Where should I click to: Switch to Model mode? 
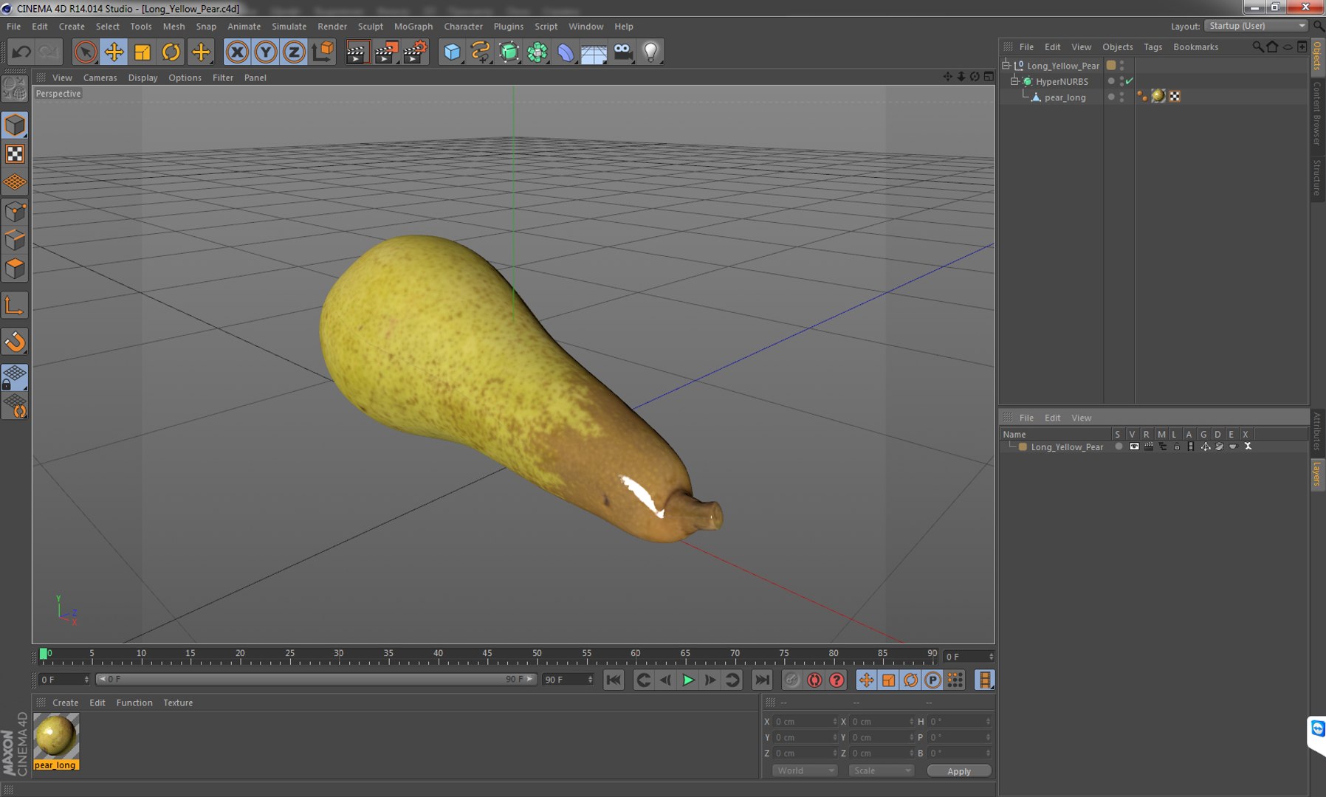point(15,125)
